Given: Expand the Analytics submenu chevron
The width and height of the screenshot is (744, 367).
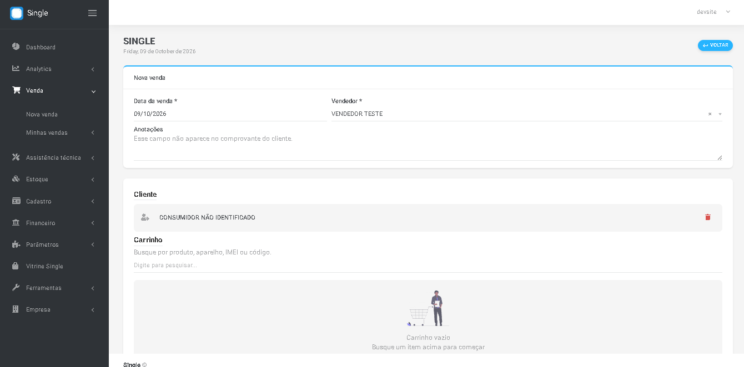Looking at the screenshot, I should [93, 69].
